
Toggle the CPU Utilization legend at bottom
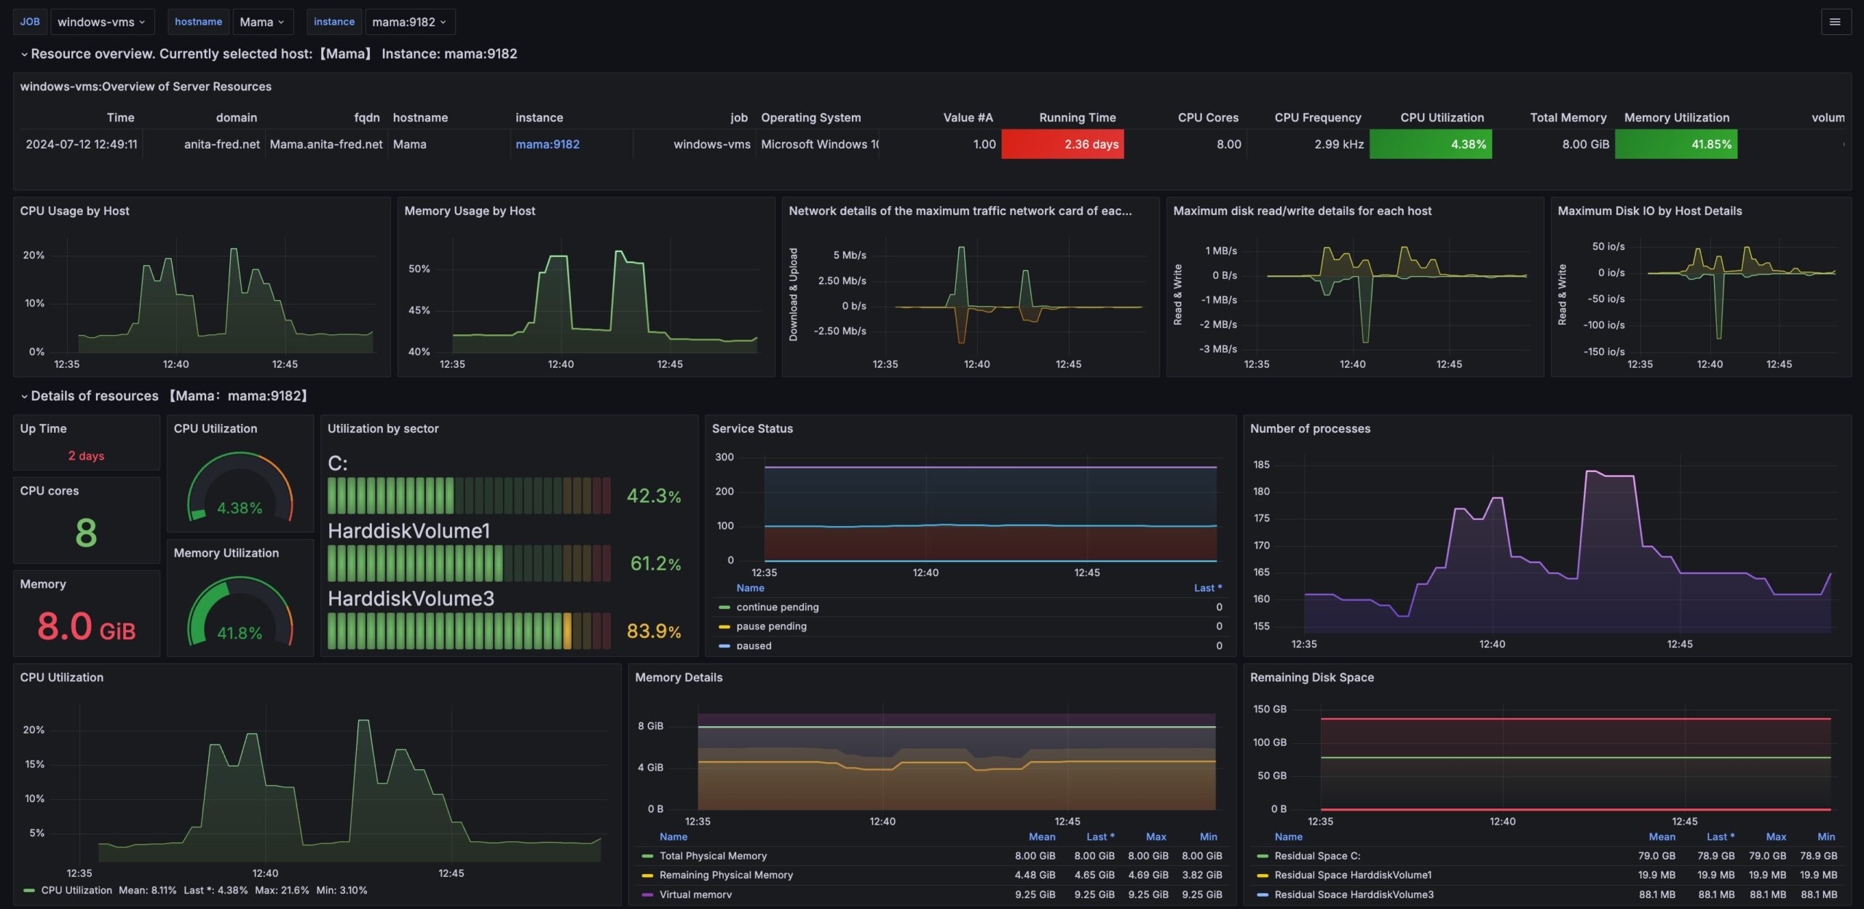(x=76, y=890)
